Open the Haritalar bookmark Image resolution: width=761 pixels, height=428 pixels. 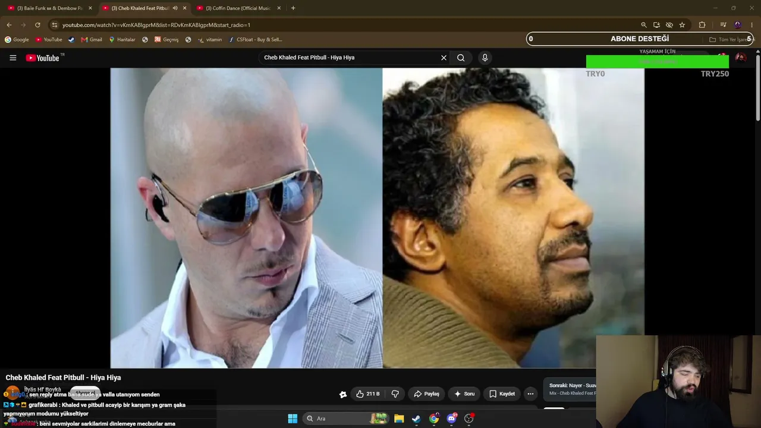pyautogui.click(x=122, y=40)
